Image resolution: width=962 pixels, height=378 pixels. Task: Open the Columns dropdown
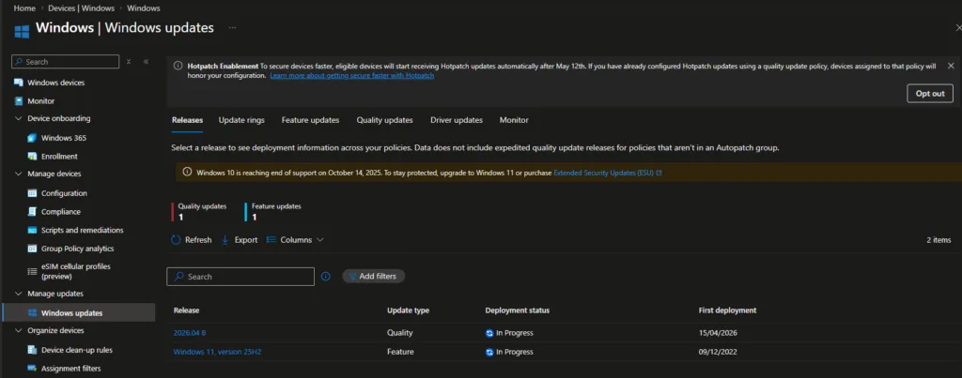[x=295, y=240]
